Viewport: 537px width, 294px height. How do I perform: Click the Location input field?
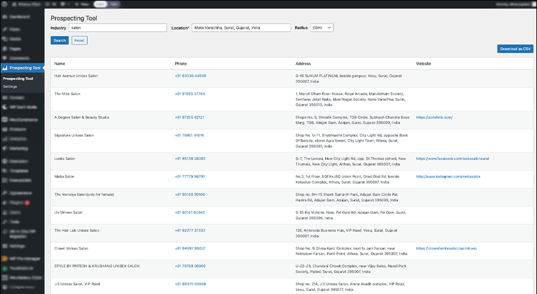point(241,28)
